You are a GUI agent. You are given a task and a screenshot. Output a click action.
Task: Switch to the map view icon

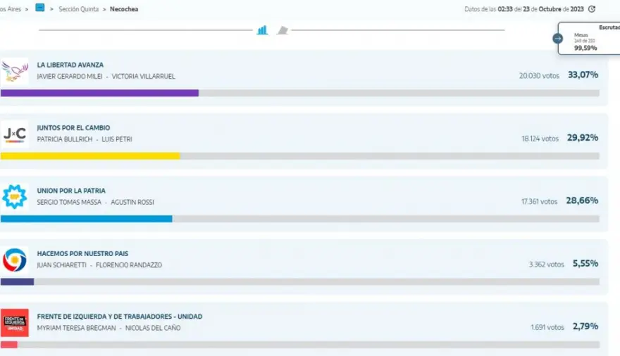tap(283, 30)
